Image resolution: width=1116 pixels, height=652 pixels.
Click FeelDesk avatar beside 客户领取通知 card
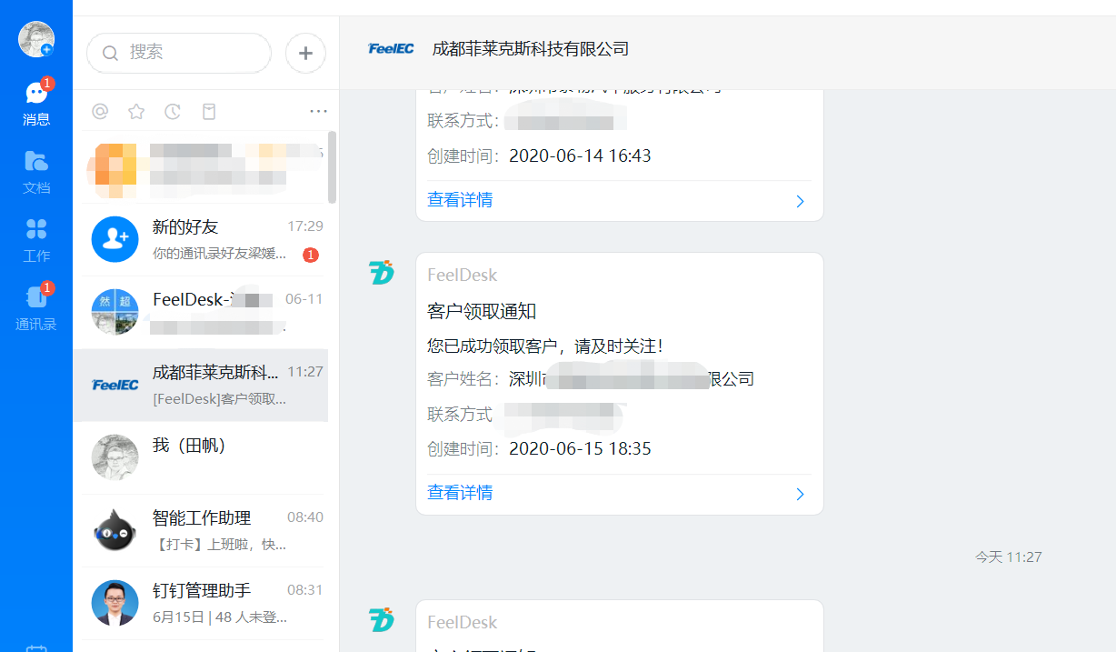pos(382,272)
